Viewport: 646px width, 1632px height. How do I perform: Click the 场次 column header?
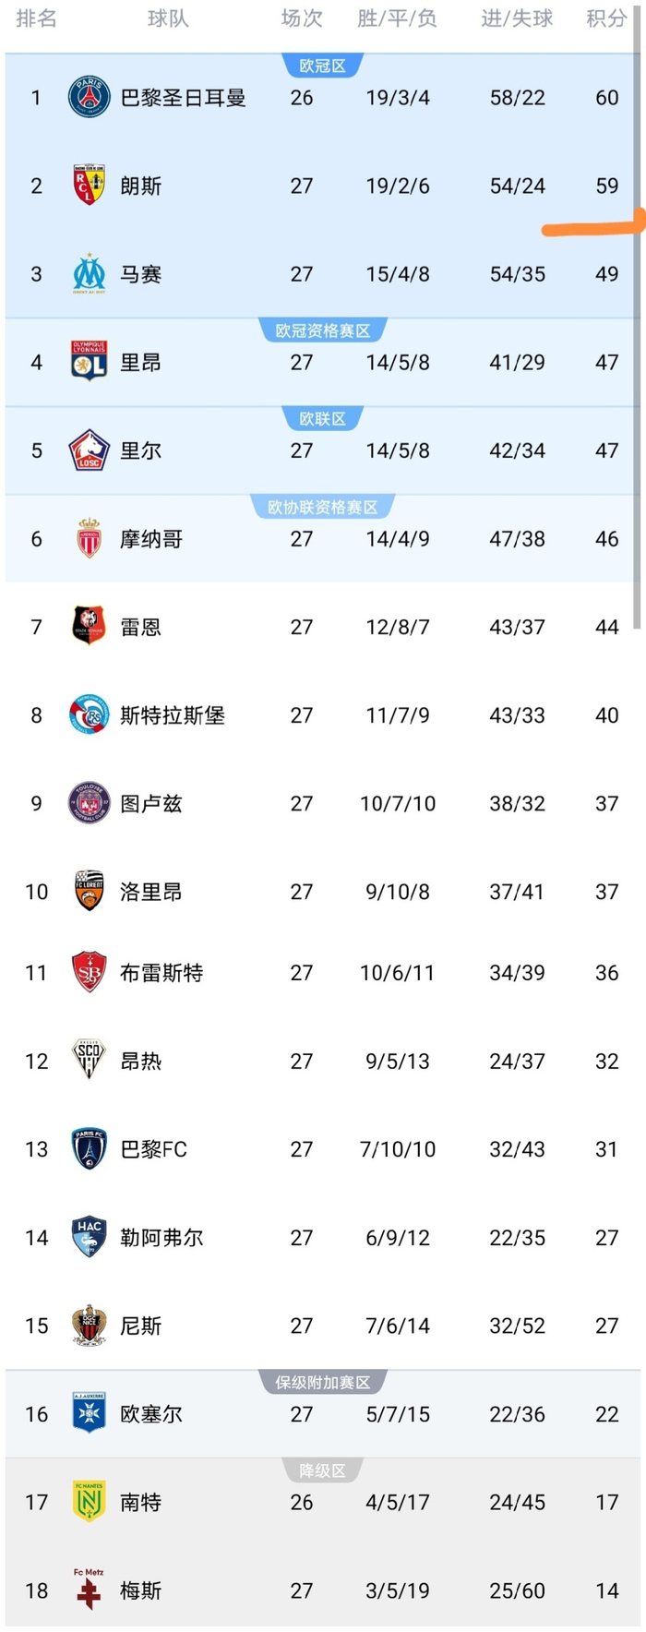pyautogui.click(x=302, y=19)
